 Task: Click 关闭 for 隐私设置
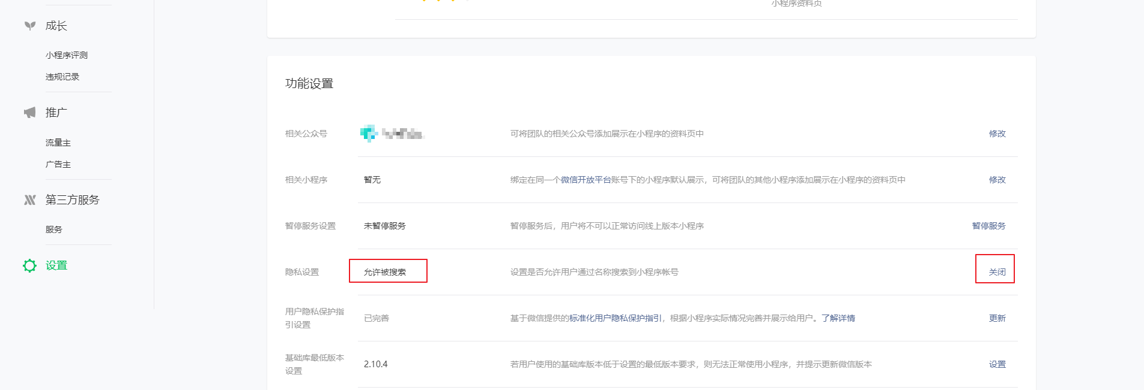click(997, 272)
